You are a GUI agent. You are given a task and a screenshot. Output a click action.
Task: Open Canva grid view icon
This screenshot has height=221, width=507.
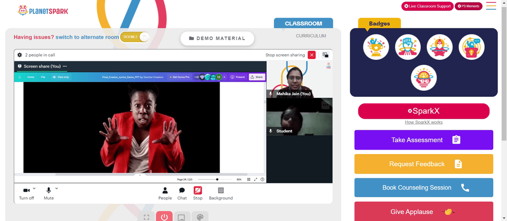[x=248, y=179]
